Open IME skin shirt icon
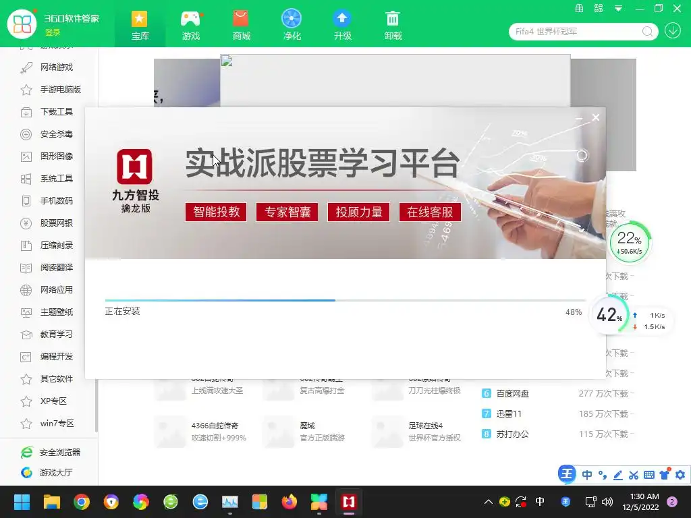Screen dimensions: 691x518 tap(665, 474)
